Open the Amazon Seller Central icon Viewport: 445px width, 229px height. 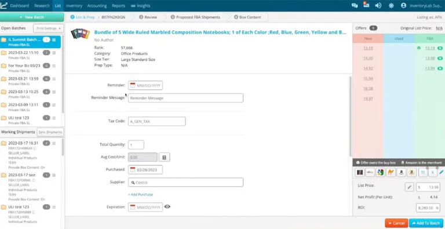(411, 172)
